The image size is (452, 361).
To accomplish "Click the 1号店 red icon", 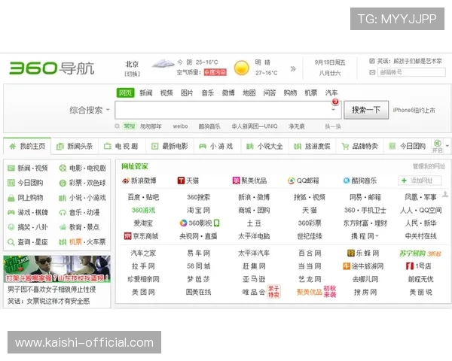I will [x=410, y=266].
